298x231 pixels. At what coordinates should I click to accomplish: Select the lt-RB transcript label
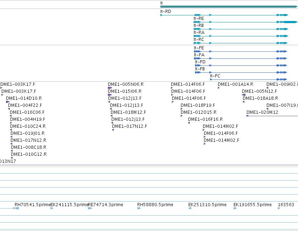point(199,26)
